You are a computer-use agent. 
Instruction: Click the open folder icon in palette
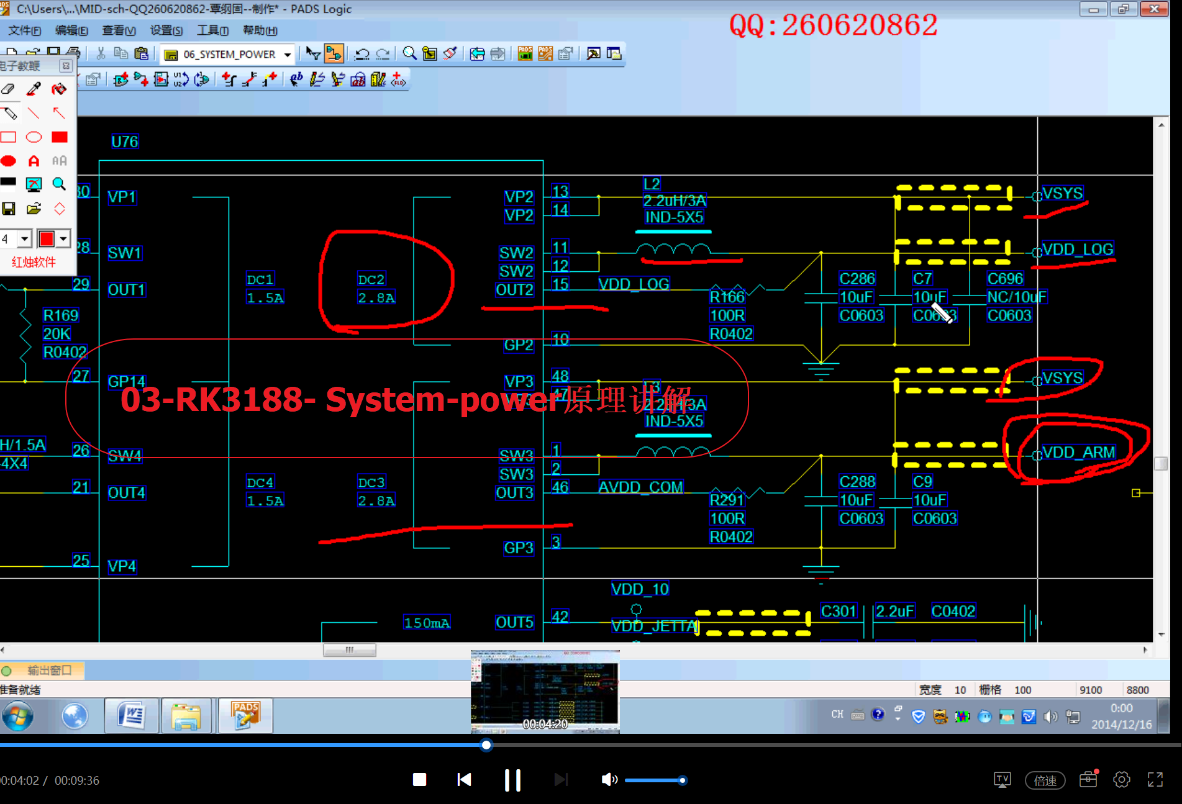(34, 209)
